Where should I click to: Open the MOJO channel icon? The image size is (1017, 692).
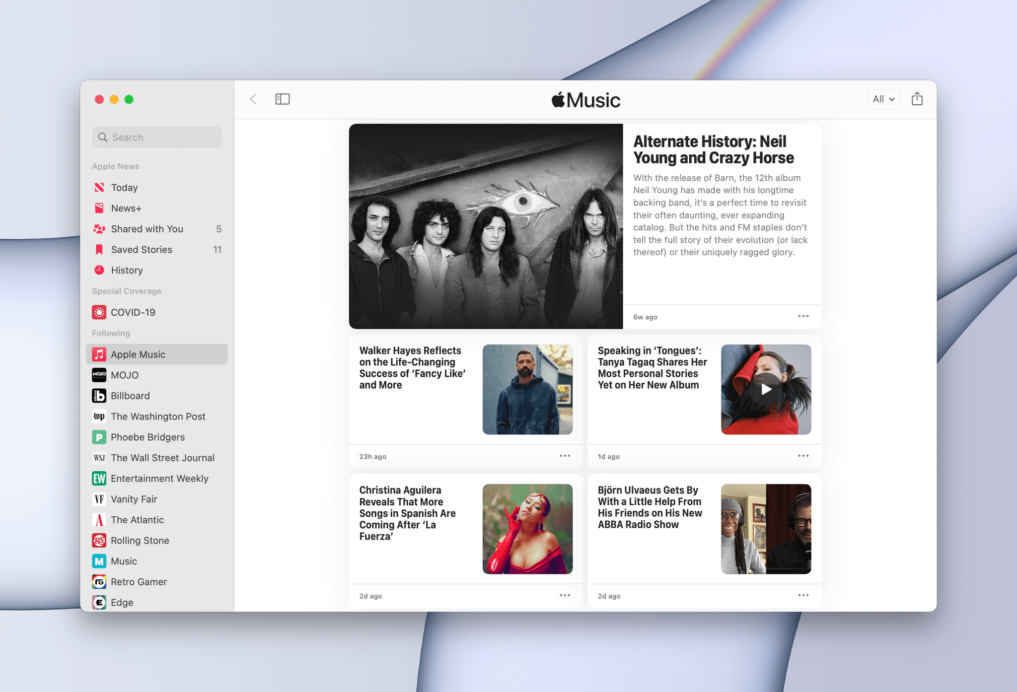(99, 375)
